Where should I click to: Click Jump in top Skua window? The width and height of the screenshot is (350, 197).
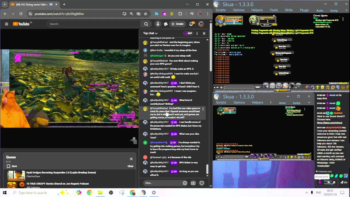click(x=334, y=10)
